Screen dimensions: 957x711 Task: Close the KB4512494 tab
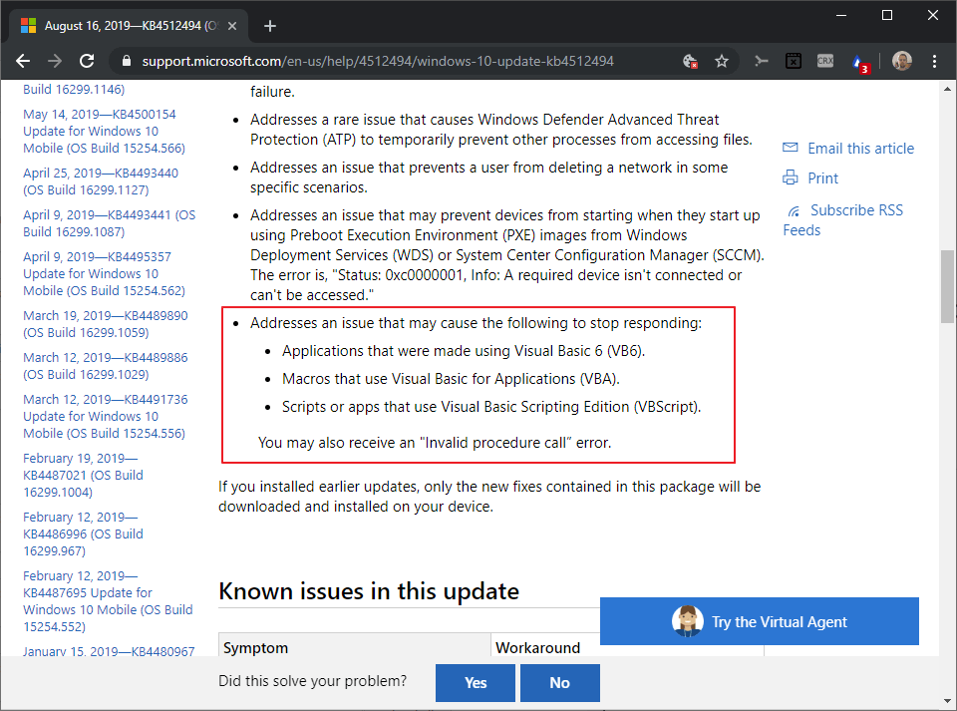click(232, 26)
